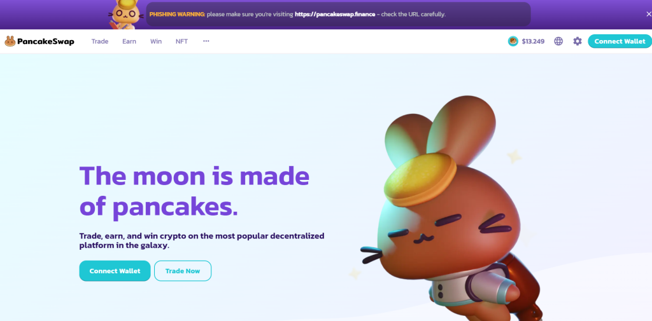Click the pancakeswap.finance URL in banner
Image resolution: width=652 pixels, height=321 pixels.
[x=335, y=14]
